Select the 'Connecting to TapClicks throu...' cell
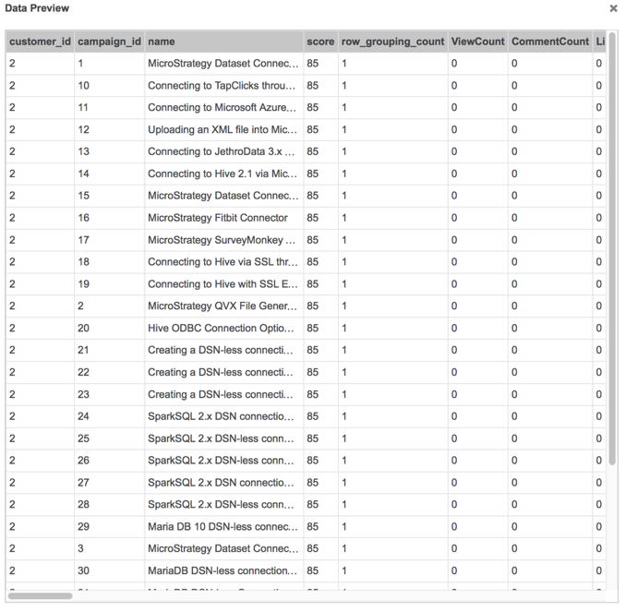Image resolution: width=625 pixels, height=612 pixels. coord(224,86)
